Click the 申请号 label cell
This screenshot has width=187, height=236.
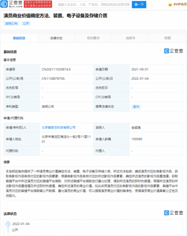click(22, 69)
